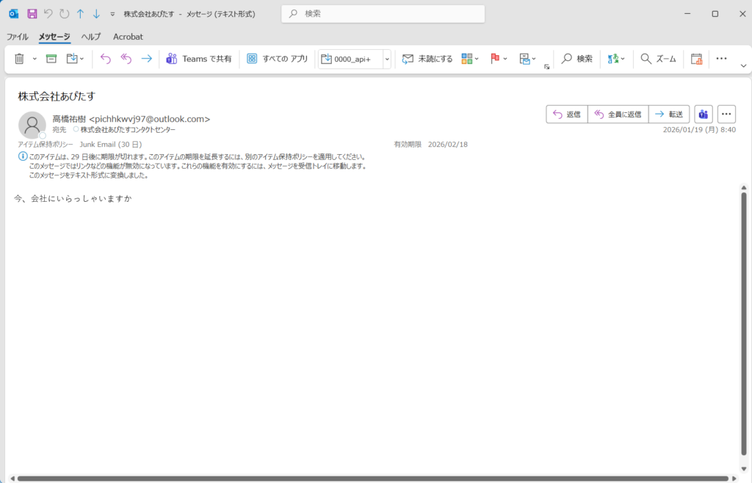The width and height of the screenshot is (752, 483).
Task: Go to the previous item with the up arrow
Action: click(x=80, y=14)
